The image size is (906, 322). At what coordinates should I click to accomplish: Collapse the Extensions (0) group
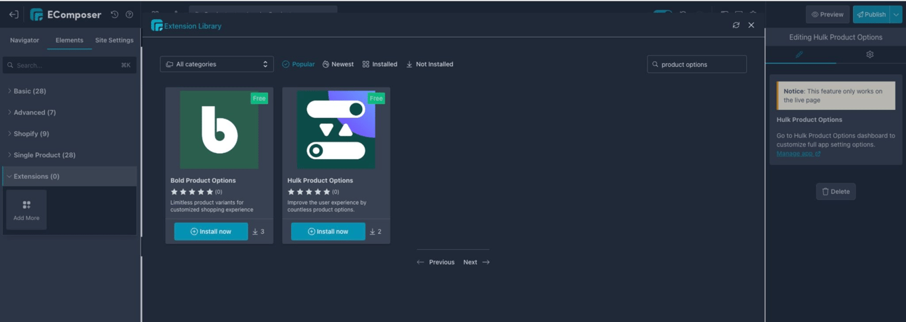(70, 176)
